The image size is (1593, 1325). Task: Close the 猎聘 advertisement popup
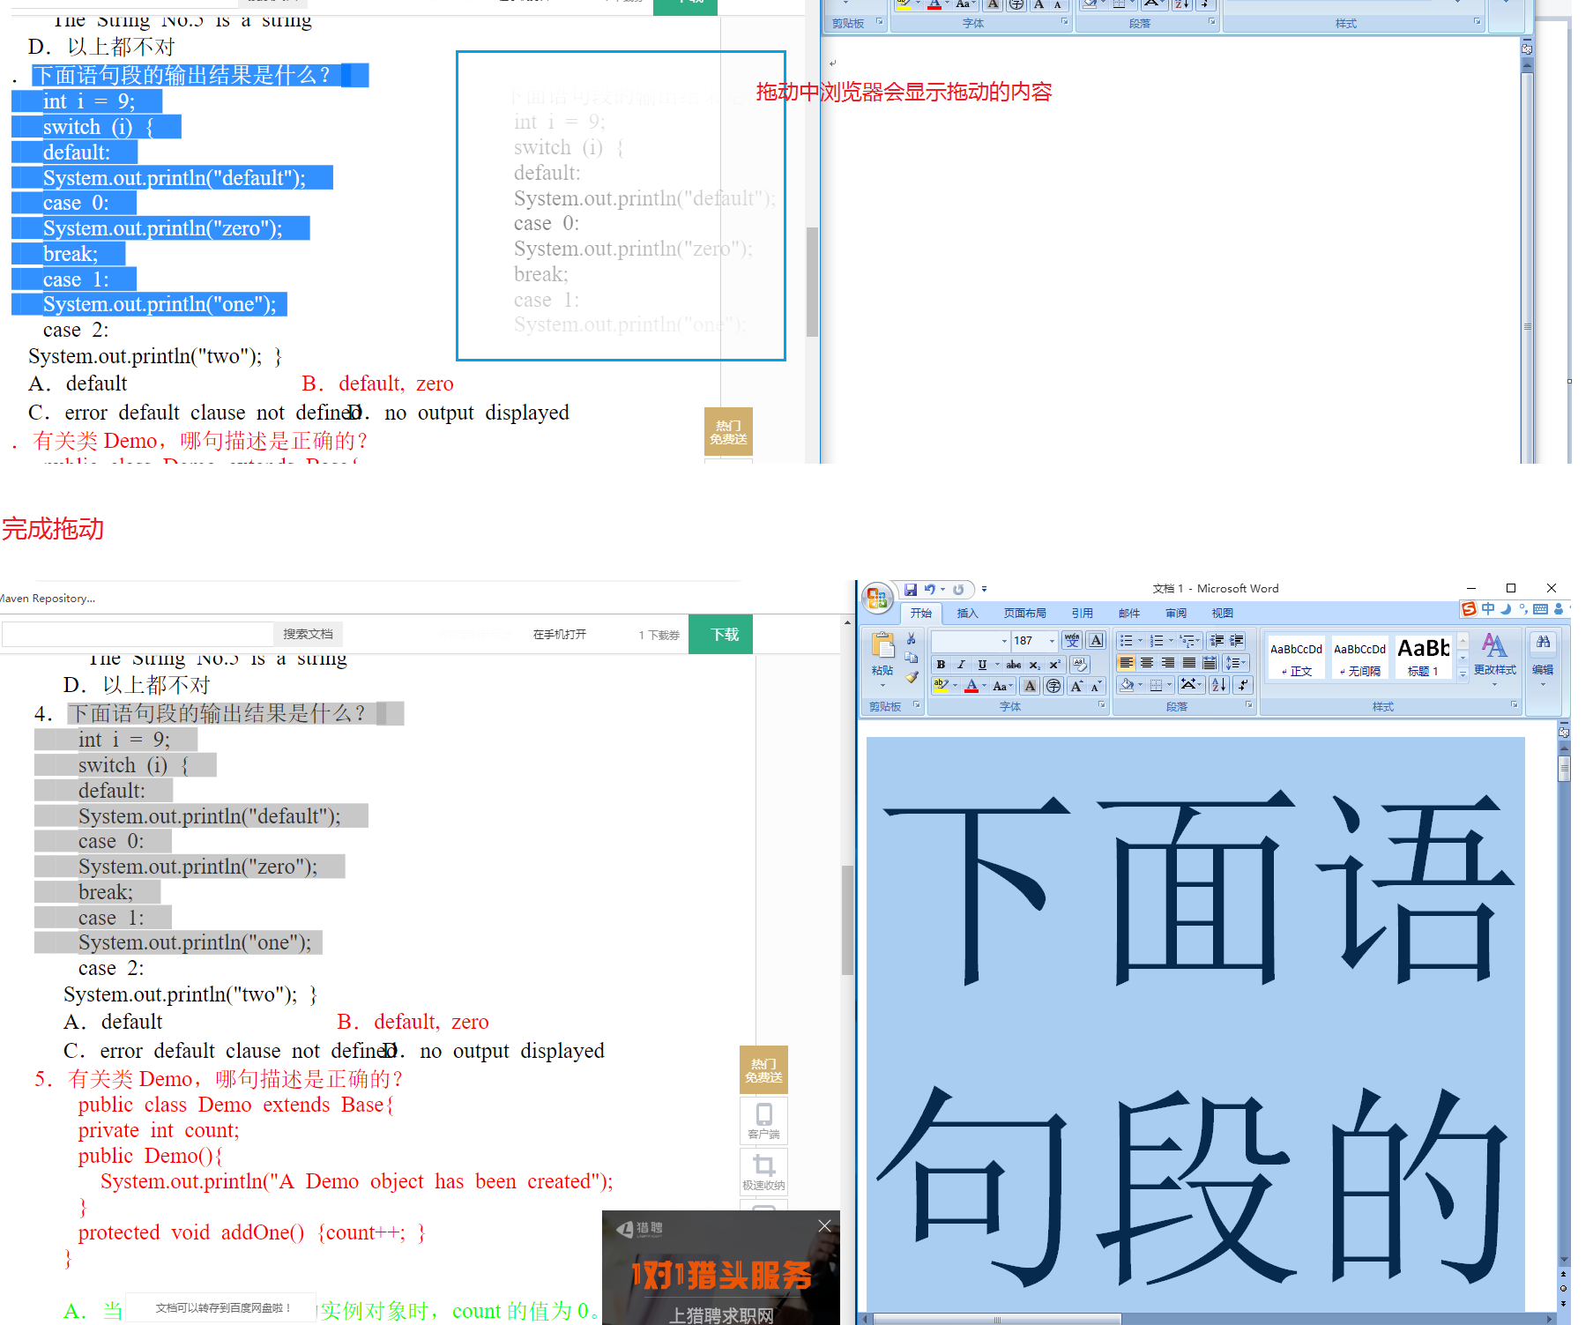[824, 1225]
